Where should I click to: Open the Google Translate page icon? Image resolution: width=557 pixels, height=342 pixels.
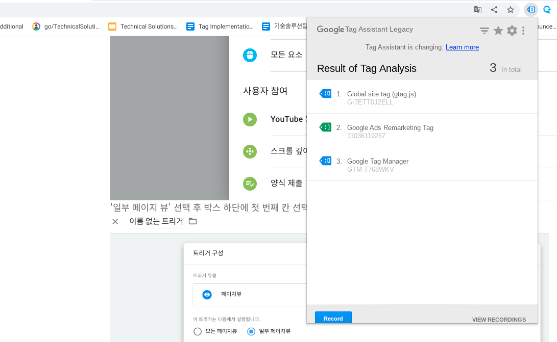pos(478,10)
